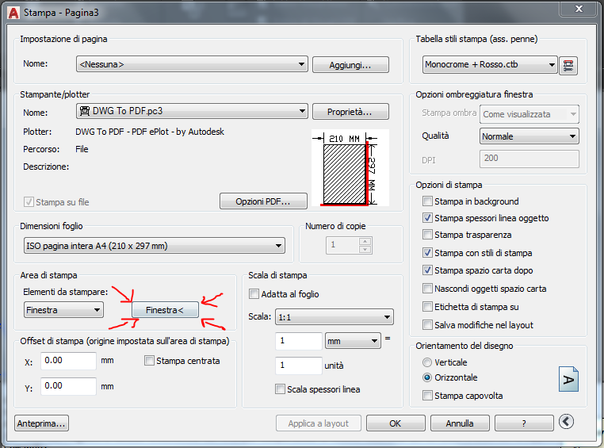
Task: Click the ? help button
Action: point(524,423)
